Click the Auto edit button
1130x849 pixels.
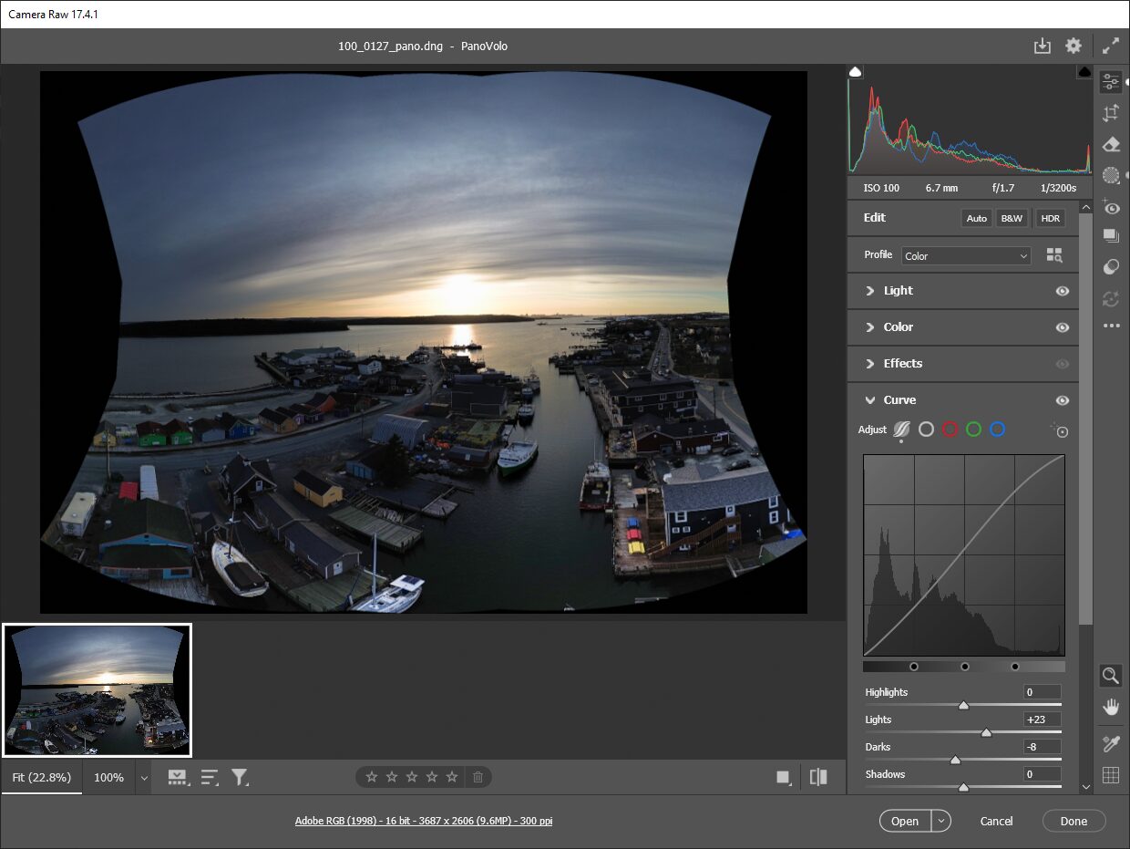pos(976,218)
